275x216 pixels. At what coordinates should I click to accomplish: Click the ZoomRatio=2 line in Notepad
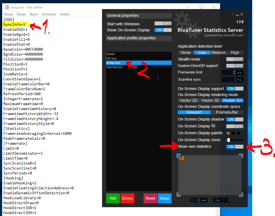15,74
